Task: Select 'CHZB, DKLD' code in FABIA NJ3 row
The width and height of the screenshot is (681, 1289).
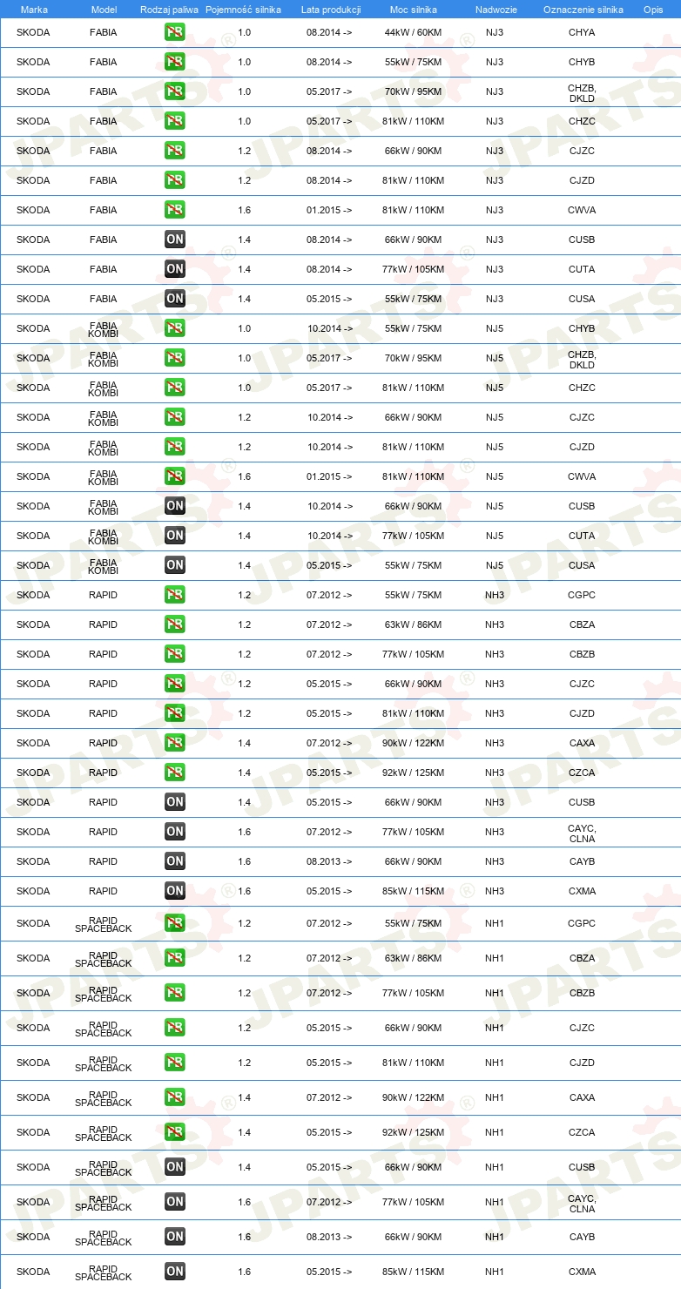Action: (582, 91)
